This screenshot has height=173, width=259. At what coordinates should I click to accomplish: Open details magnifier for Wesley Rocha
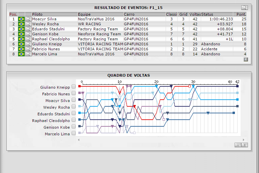(28, 24)
